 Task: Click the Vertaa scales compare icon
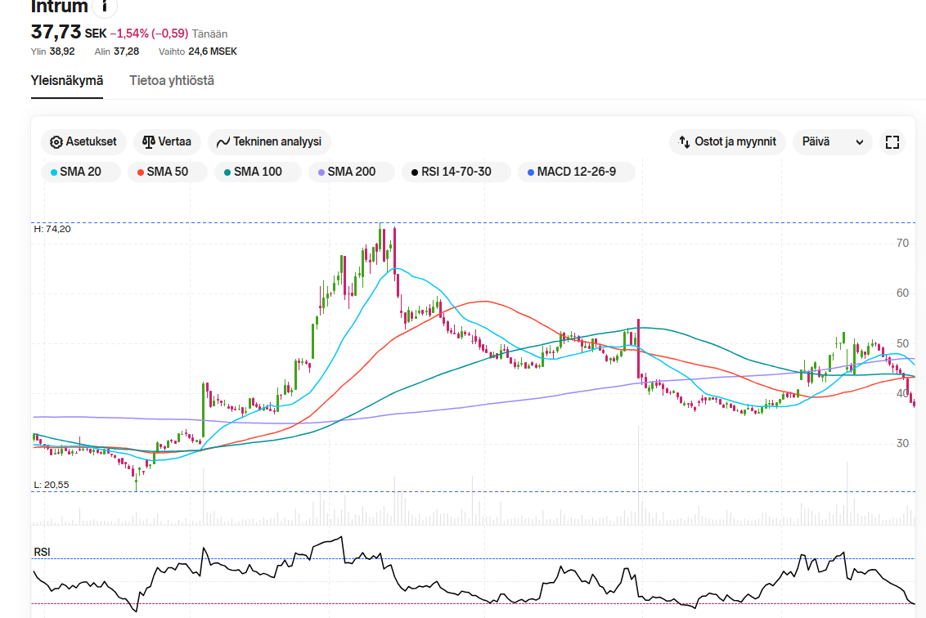148,141
